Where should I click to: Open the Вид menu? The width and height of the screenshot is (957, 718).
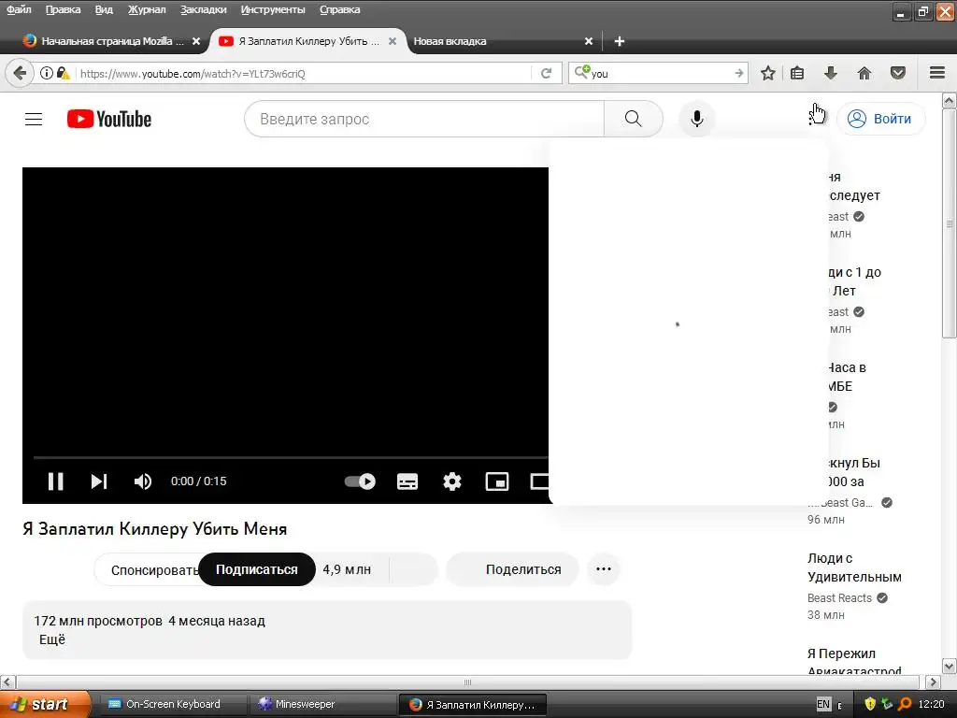coord(104,9)
